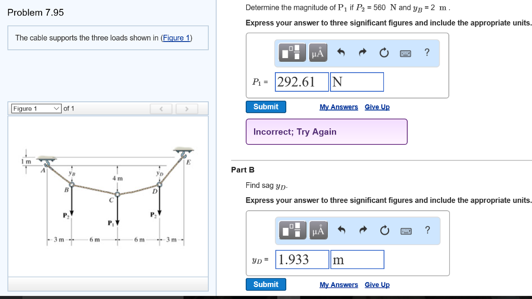
Task: Undo the last edit in the P1 answer
Action: pos(340,52)
